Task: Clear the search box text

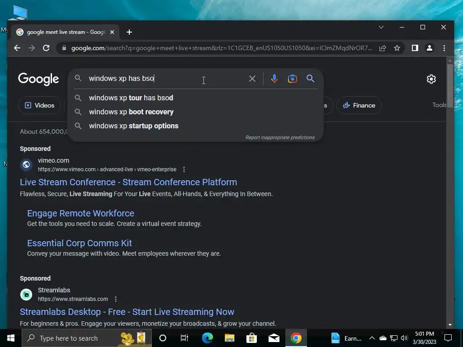Action: click(x=252, y=79)
